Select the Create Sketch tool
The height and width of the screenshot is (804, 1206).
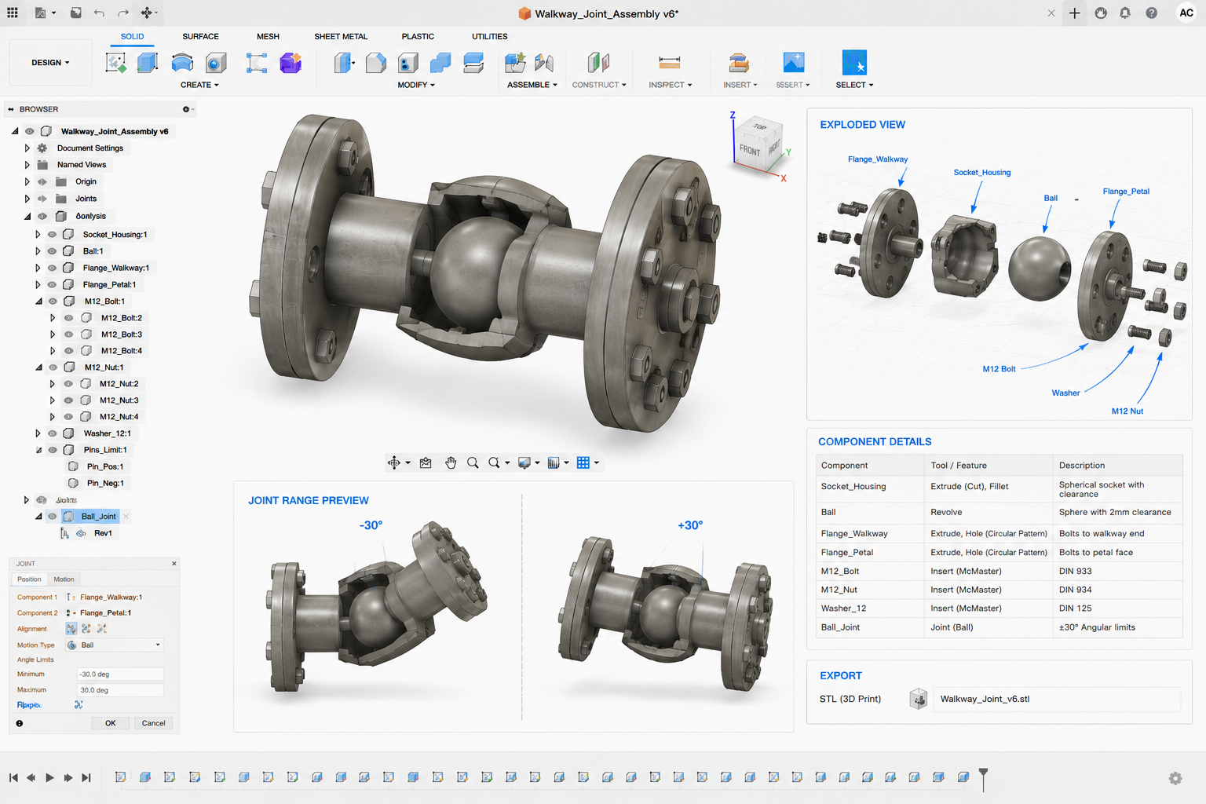[x=115, y=63]
